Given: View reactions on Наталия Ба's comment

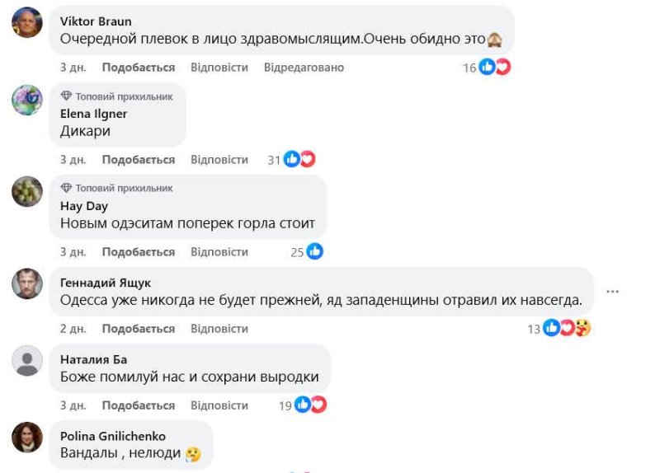Looking at the screenshot, I should 310,405.
